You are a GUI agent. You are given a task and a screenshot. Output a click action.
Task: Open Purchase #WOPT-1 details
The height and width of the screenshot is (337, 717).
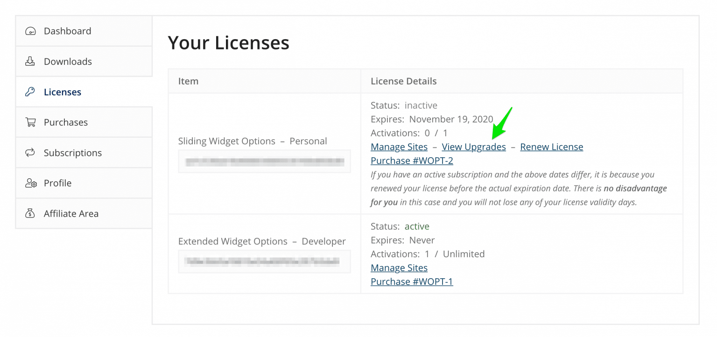point(412,281)
